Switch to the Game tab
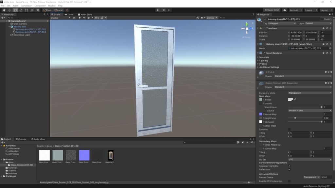The width and height of the screenshot is (335, 188). click(x=69, y=14)
